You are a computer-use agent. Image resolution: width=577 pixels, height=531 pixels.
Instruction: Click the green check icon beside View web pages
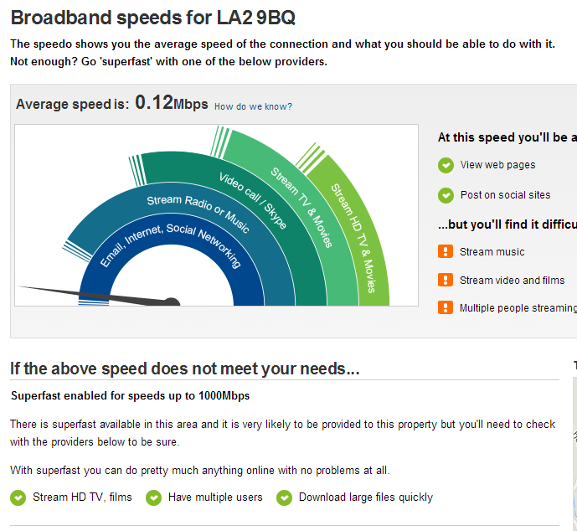click(446, 165)
